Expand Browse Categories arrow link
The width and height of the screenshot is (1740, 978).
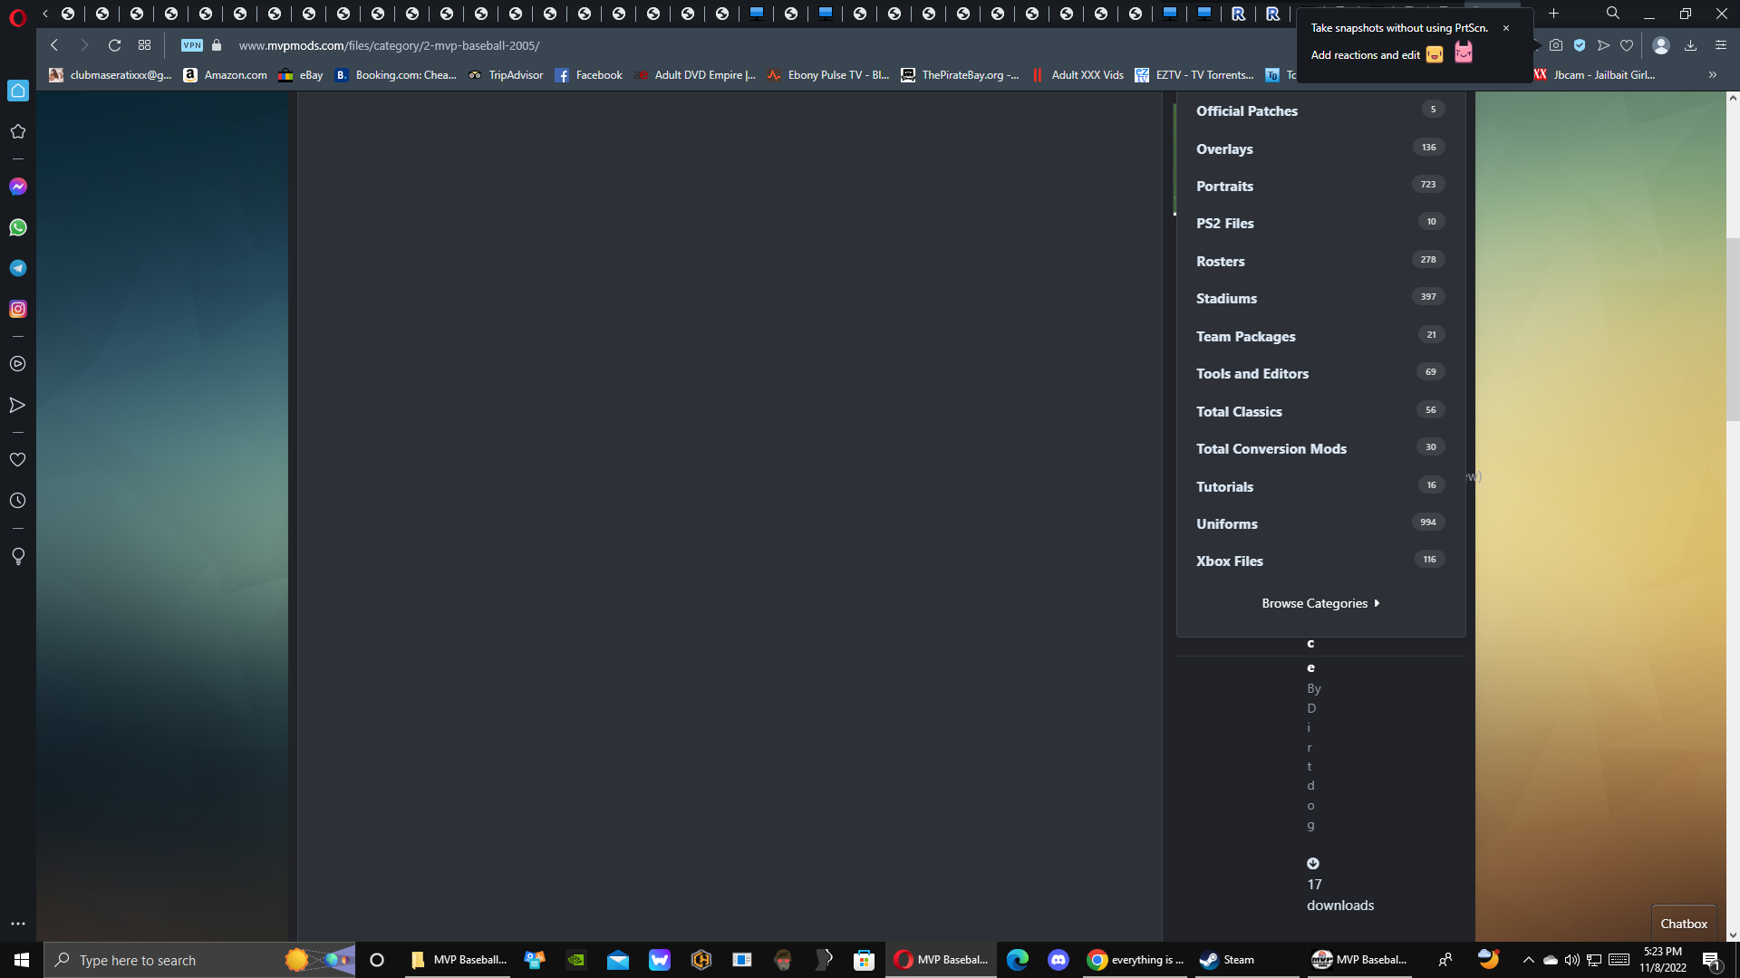1320,603
